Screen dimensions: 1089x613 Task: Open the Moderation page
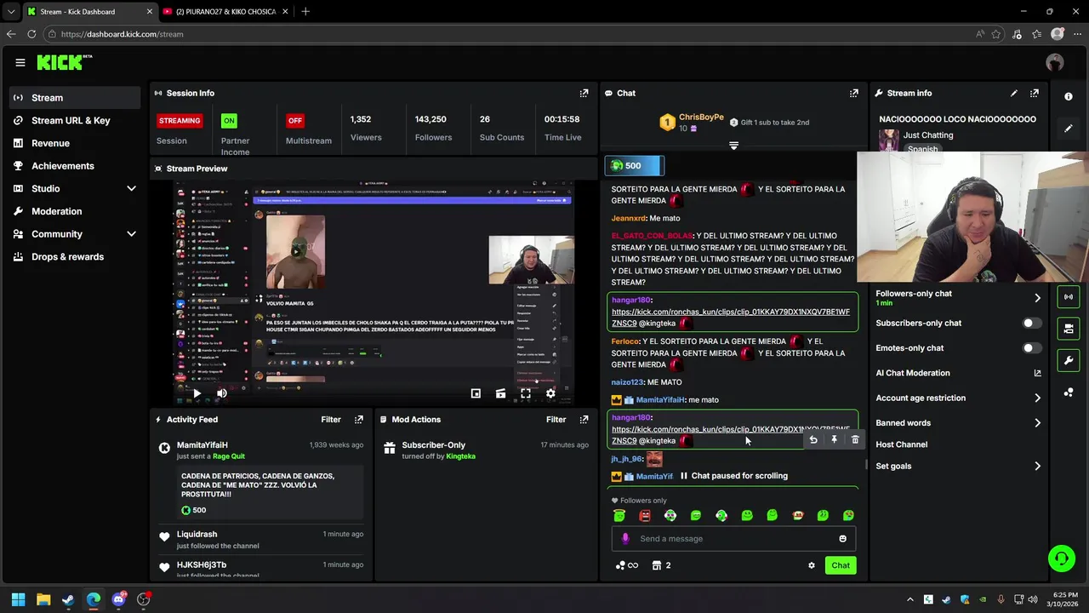tap(75, 211)
